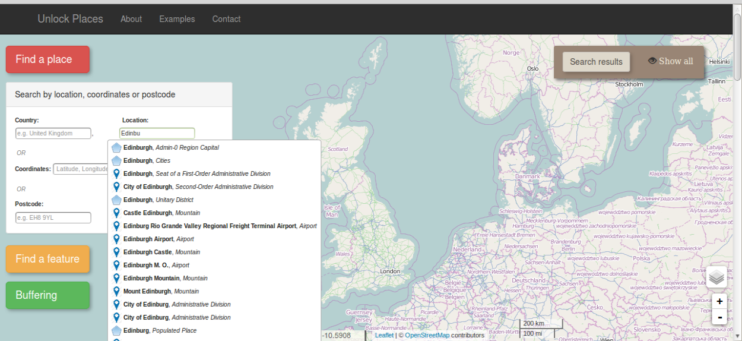Click the page vertical scrollbar

[x=737, y=178]
